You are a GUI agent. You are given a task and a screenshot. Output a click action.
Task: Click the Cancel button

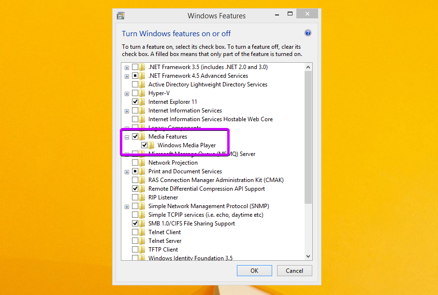pos(294,271)
